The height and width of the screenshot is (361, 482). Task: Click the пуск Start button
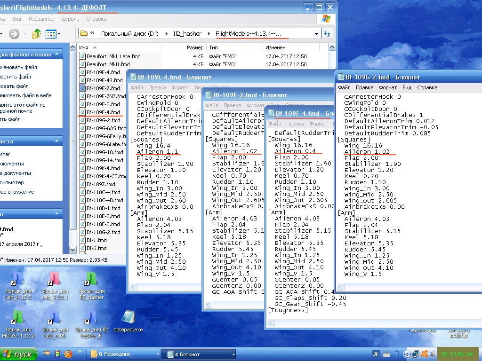coord(19,354)
